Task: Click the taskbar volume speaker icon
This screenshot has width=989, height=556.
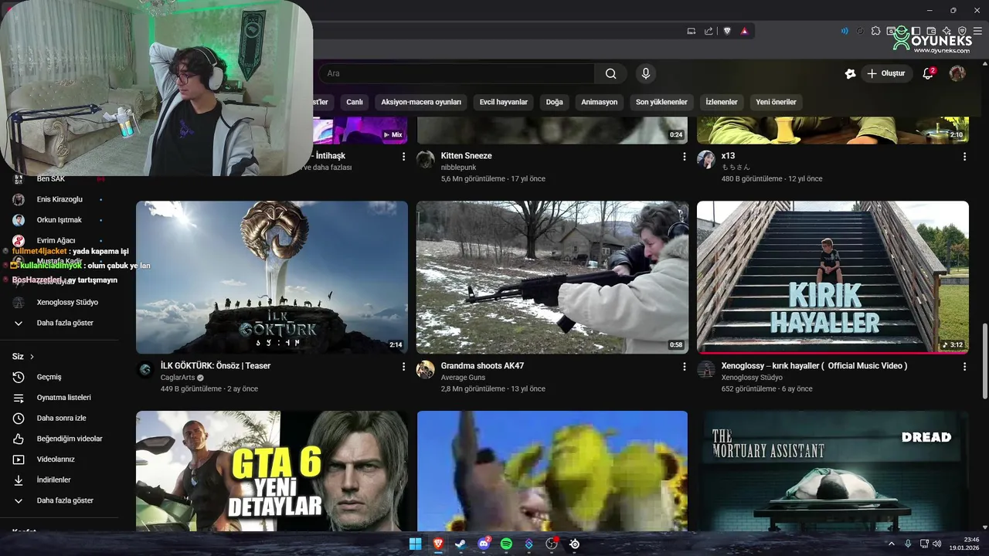Action: click(x=936, y=544)
